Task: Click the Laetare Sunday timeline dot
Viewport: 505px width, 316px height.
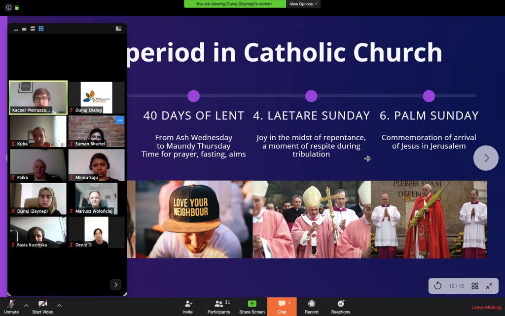Action: pos(311,96)
